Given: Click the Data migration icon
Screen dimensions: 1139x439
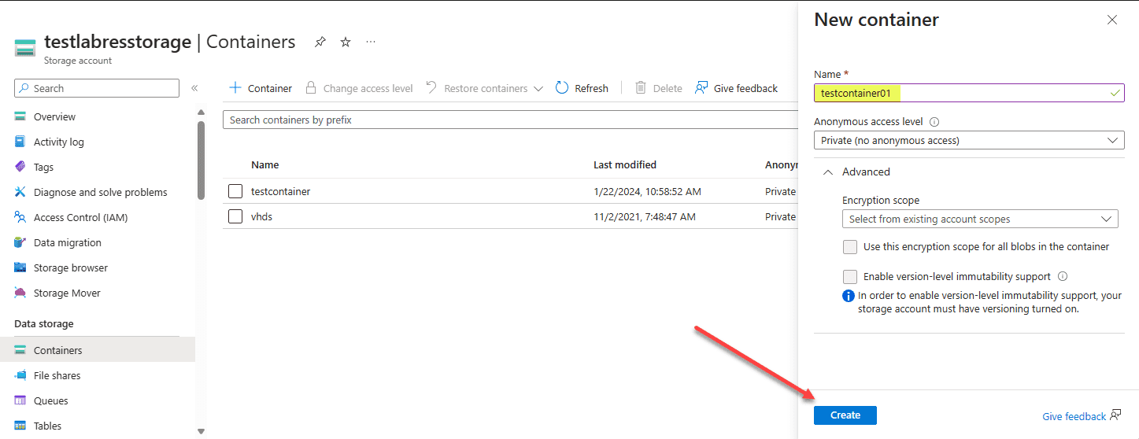Looking at the screenshot, I should pos(20,242).
